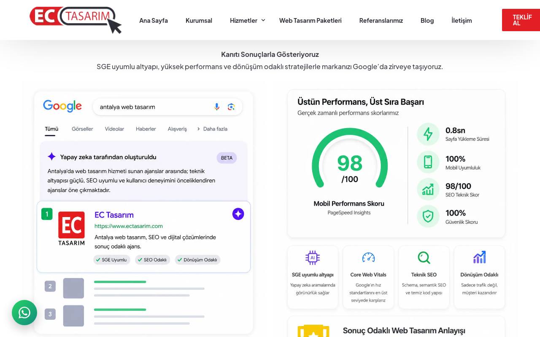
Task: Click the grey number 2 rank badge
Action: tap(50, 286)
